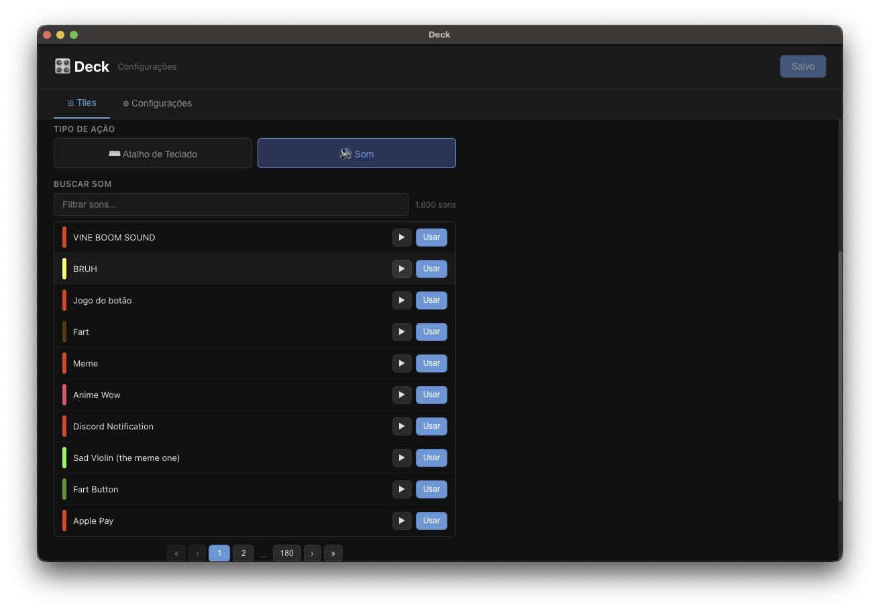Screen dimensions: 880x611
Task: Play the Jogo do botão sound
Action: point(402,300)
